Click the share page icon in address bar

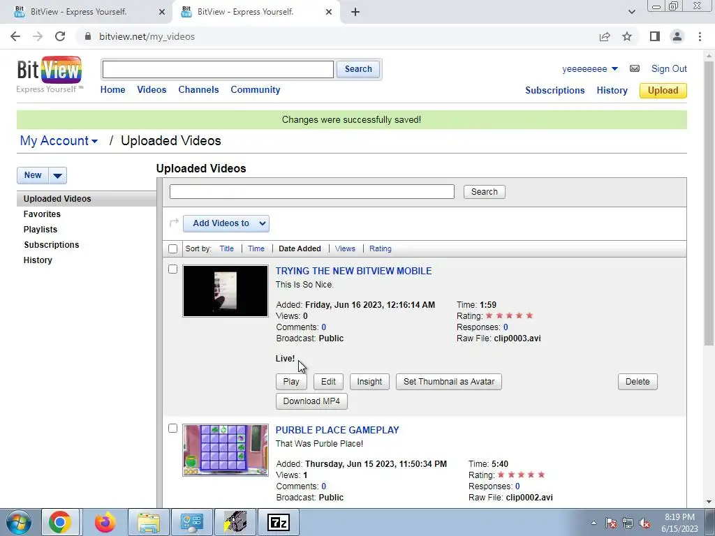point(605,36)
